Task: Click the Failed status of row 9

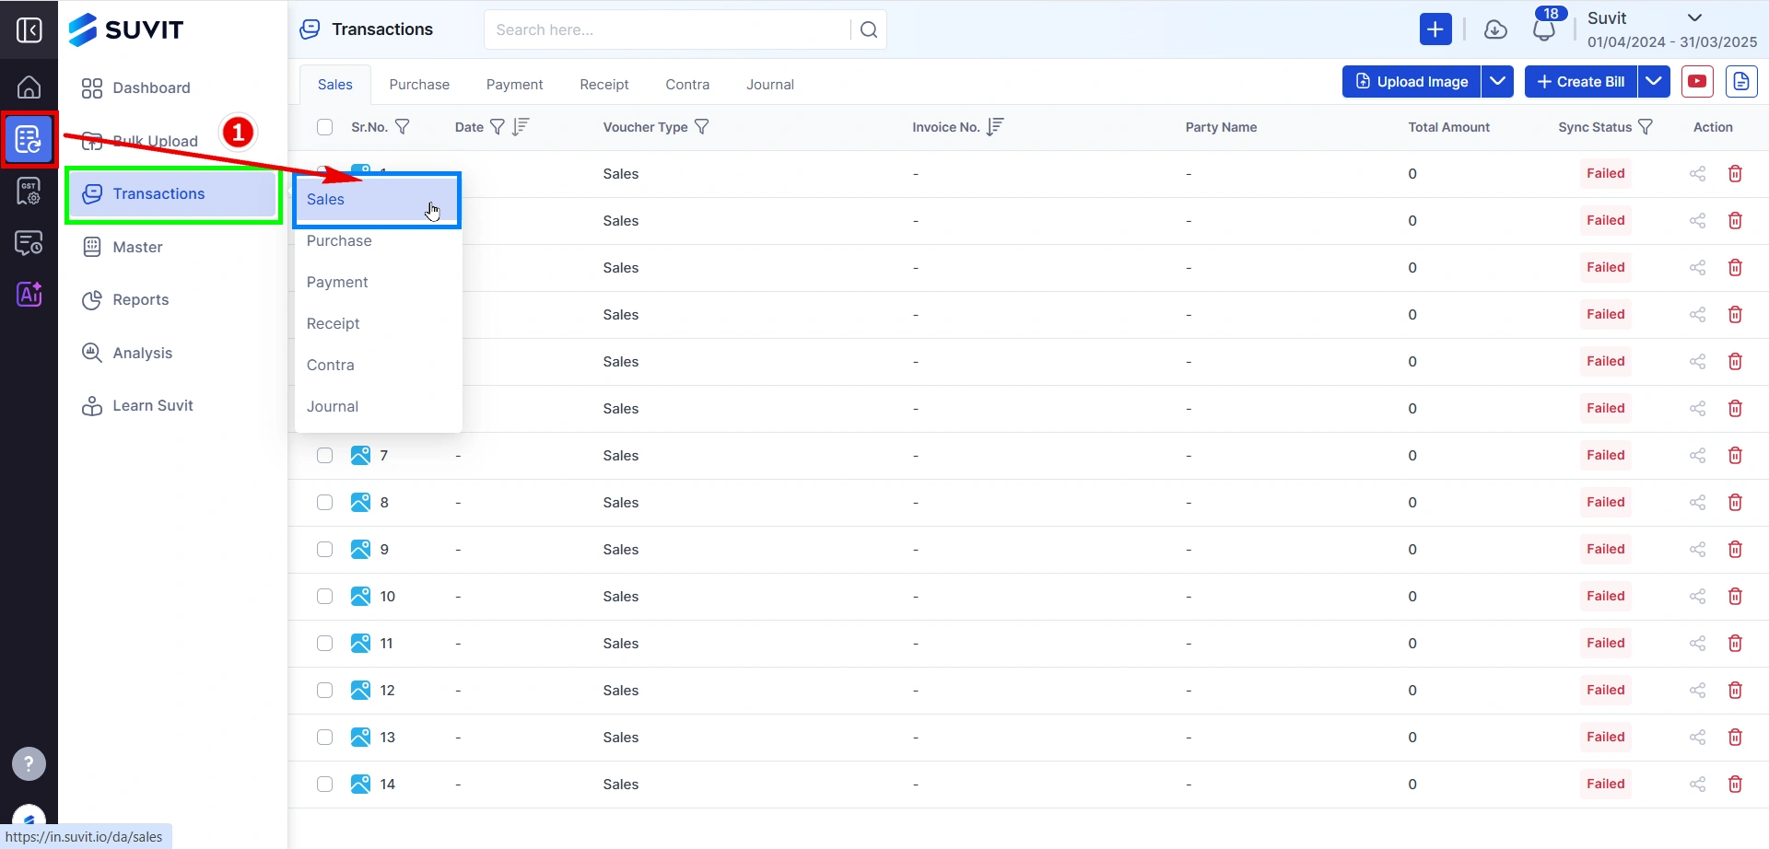Action: (x=1606, y=550)
